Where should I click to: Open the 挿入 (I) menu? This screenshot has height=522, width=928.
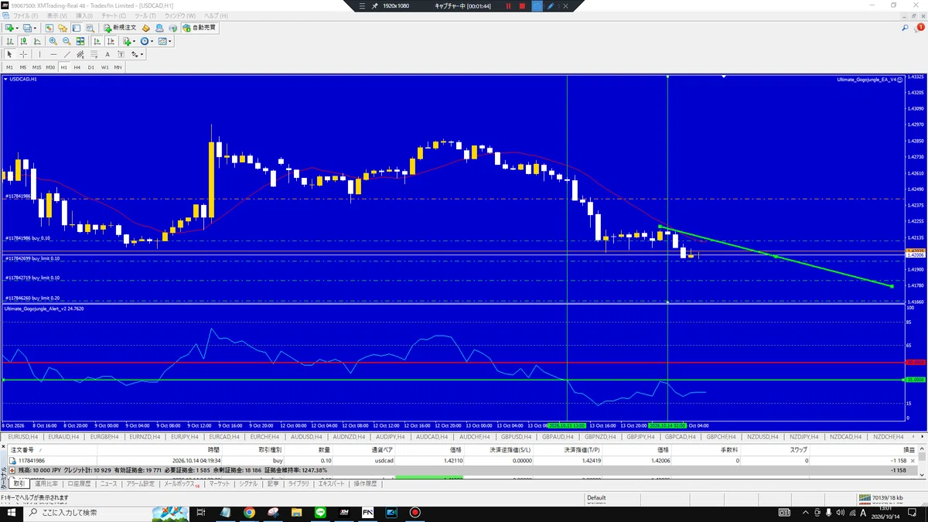click(84, 15)
